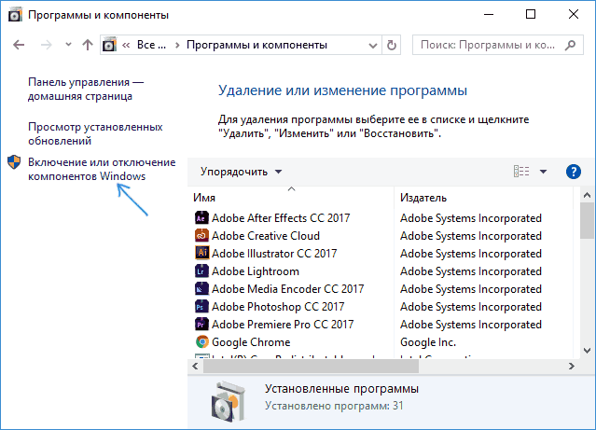This screenshot has width=596, height=430.
Task: Expand the address bar history dropdown
Action: [373, 46]
